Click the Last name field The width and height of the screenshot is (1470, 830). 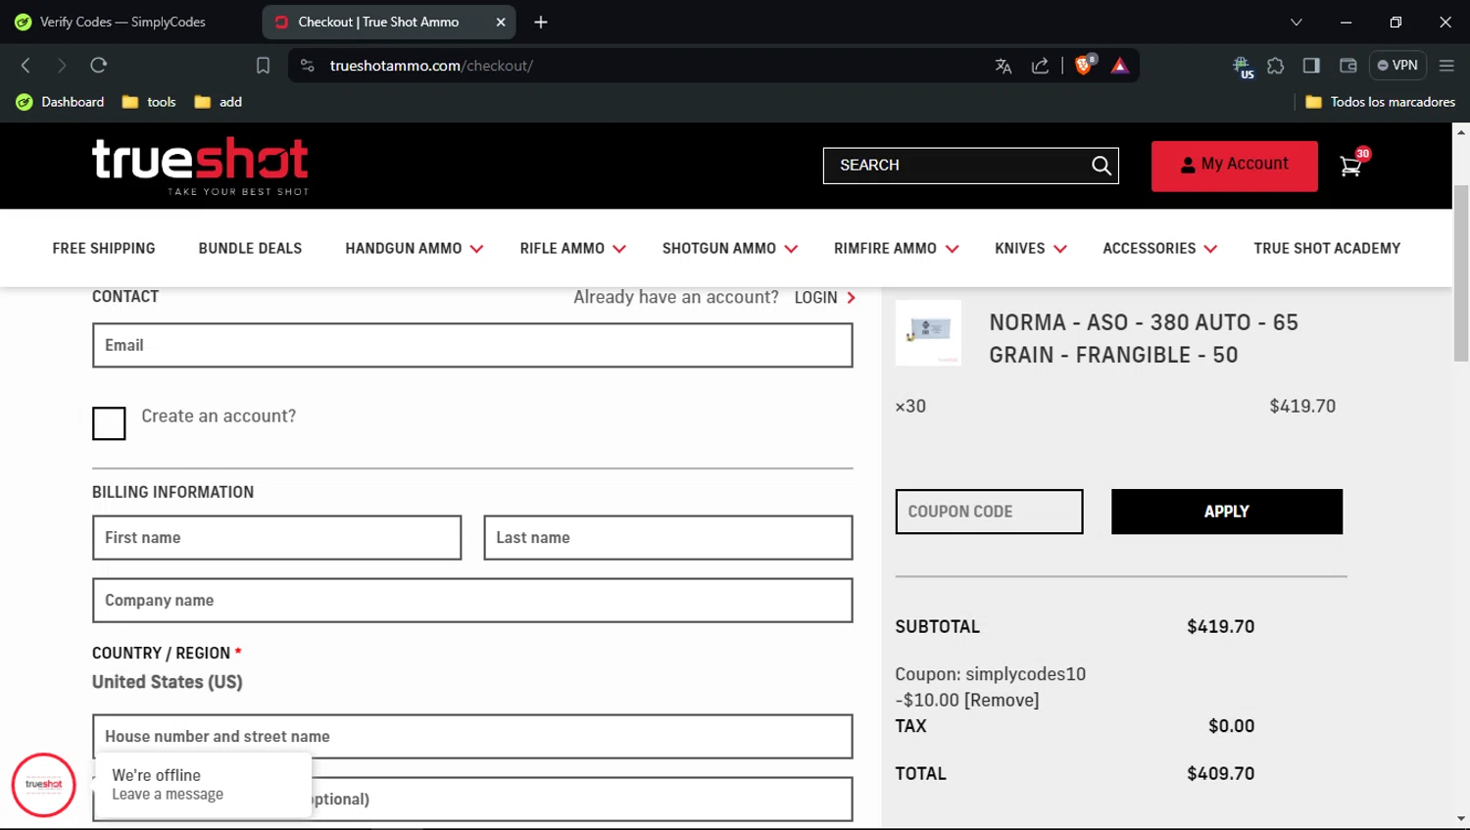[667, 538]
